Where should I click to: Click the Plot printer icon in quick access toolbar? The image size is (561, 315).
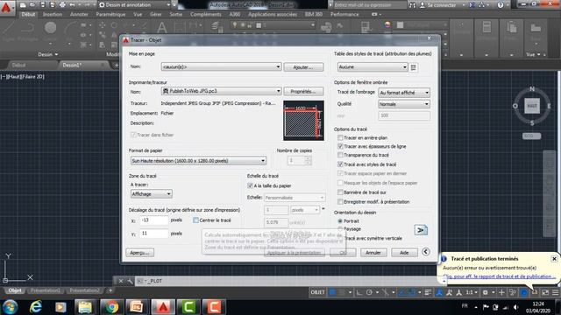pyautogui.click(x=62, y=5)
